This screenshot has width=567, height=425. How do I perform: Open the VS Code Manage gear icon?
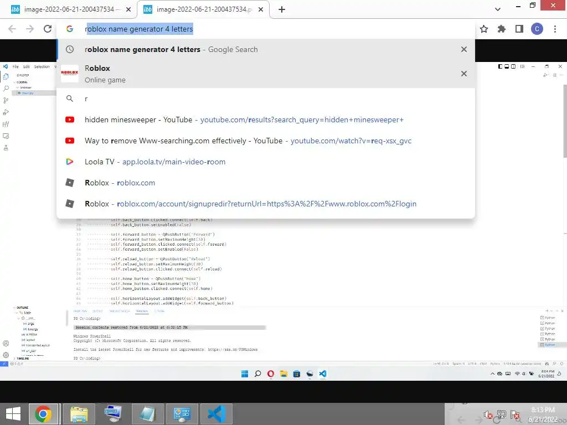6,355
